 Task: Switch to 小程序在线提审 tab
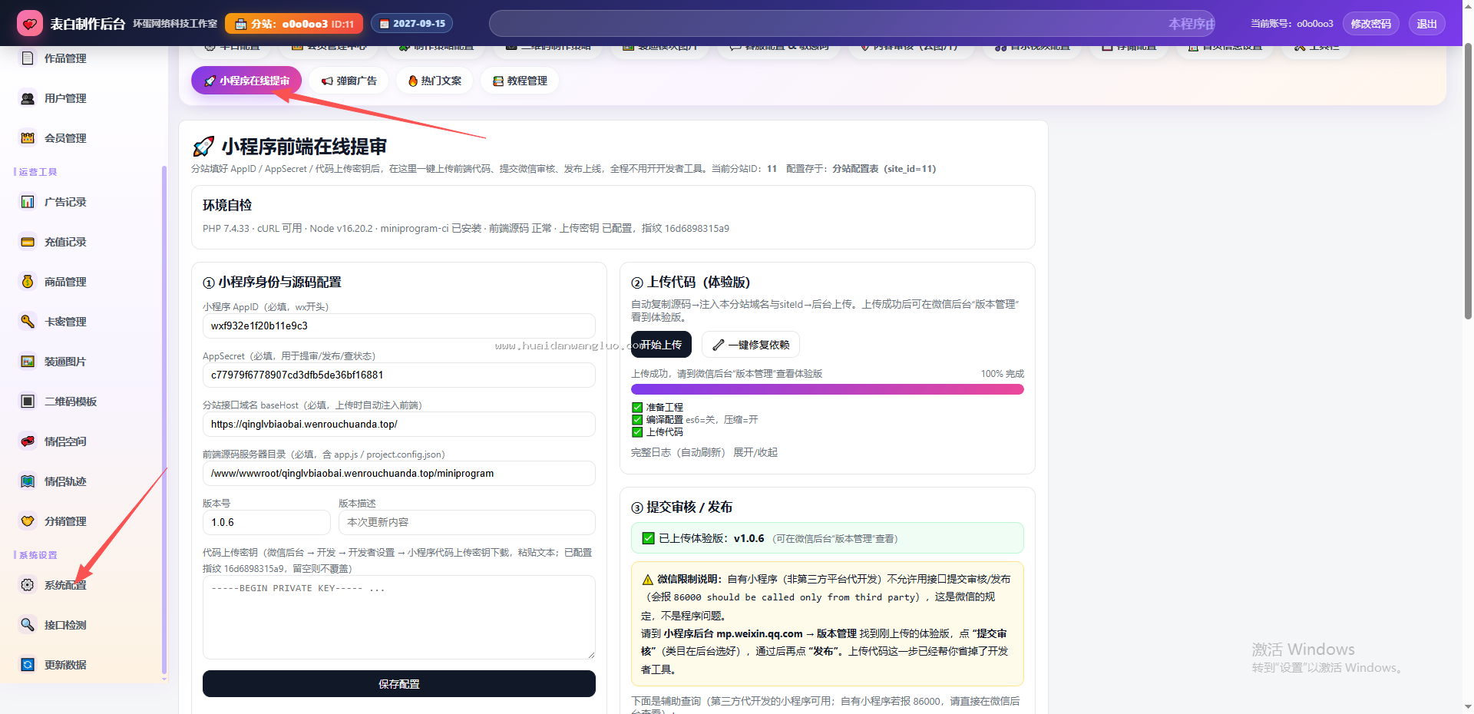246,81
